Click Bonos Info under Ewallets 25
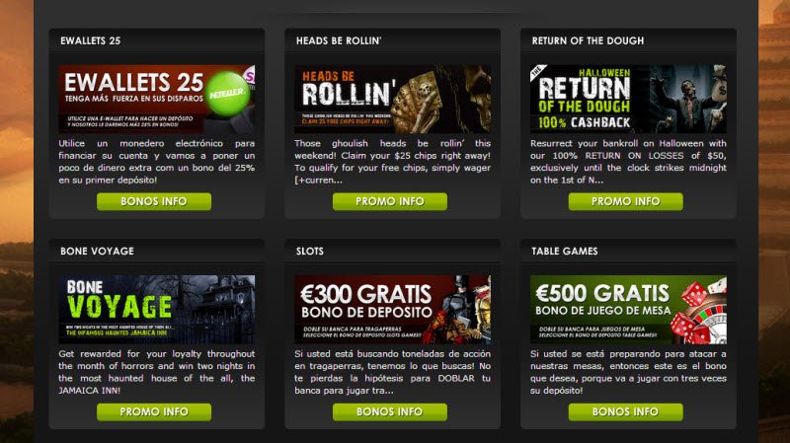The image size is (790, 443). coord(154,201)
